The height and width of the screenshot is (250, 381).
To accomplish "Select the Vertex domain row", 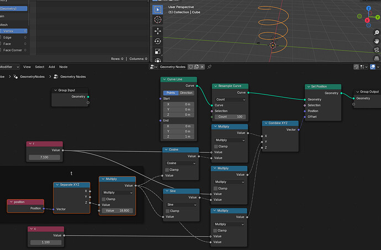I will tap(14, 31).
